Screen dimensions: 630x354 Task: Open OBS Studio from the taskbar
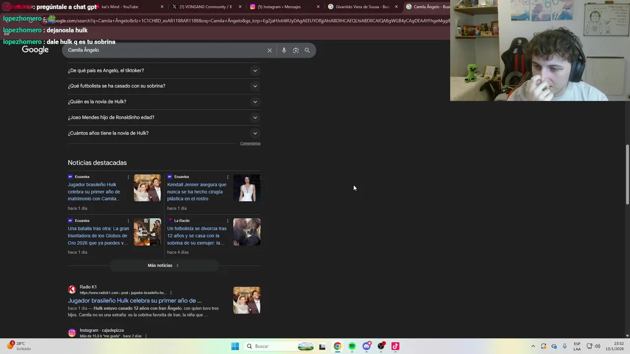[x=381, y=346]
